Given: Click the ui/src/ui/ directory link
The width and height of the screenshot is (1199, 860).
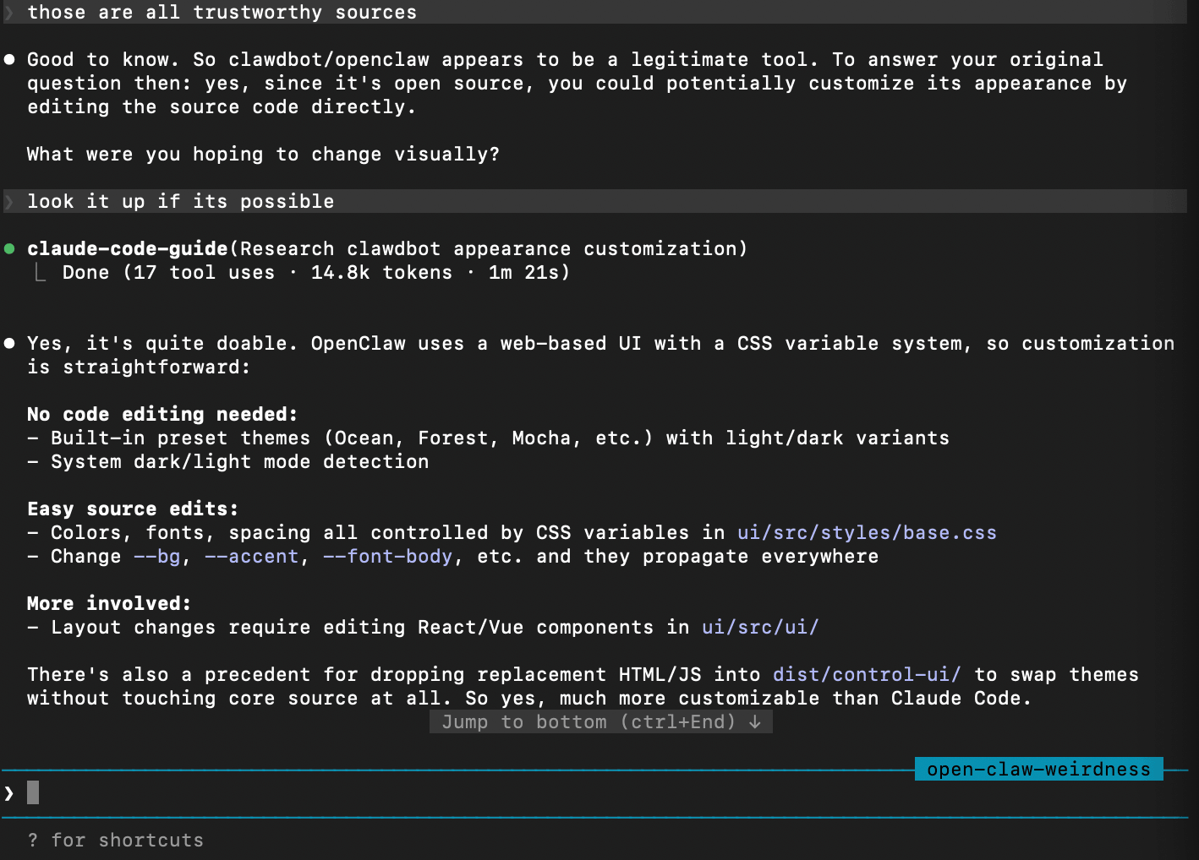Looking at the screenshot, I should tap(759, 627).
